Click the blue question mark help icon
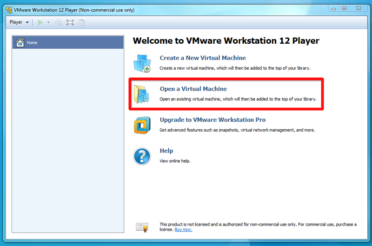This screenshot has height=246, width=372. [x=142, y=156]
